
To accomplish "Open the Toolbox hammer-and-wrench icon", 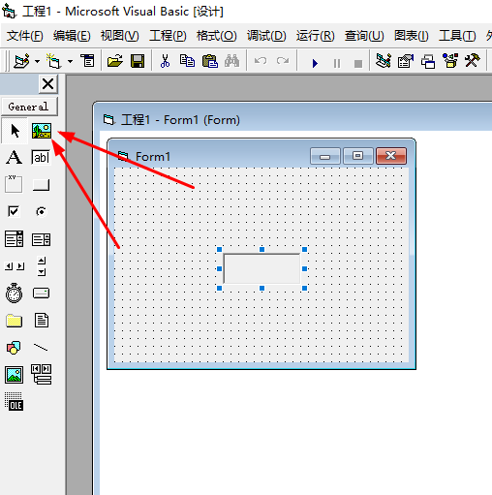I will point(473,61).
